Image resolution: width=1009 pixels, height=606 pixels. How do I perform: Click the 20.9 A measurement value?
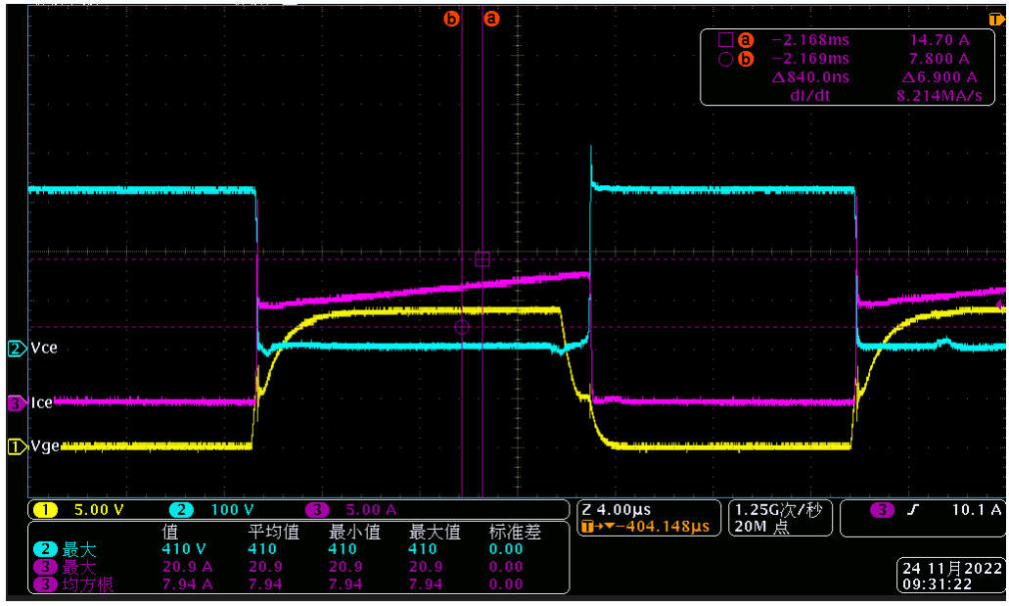187,567
